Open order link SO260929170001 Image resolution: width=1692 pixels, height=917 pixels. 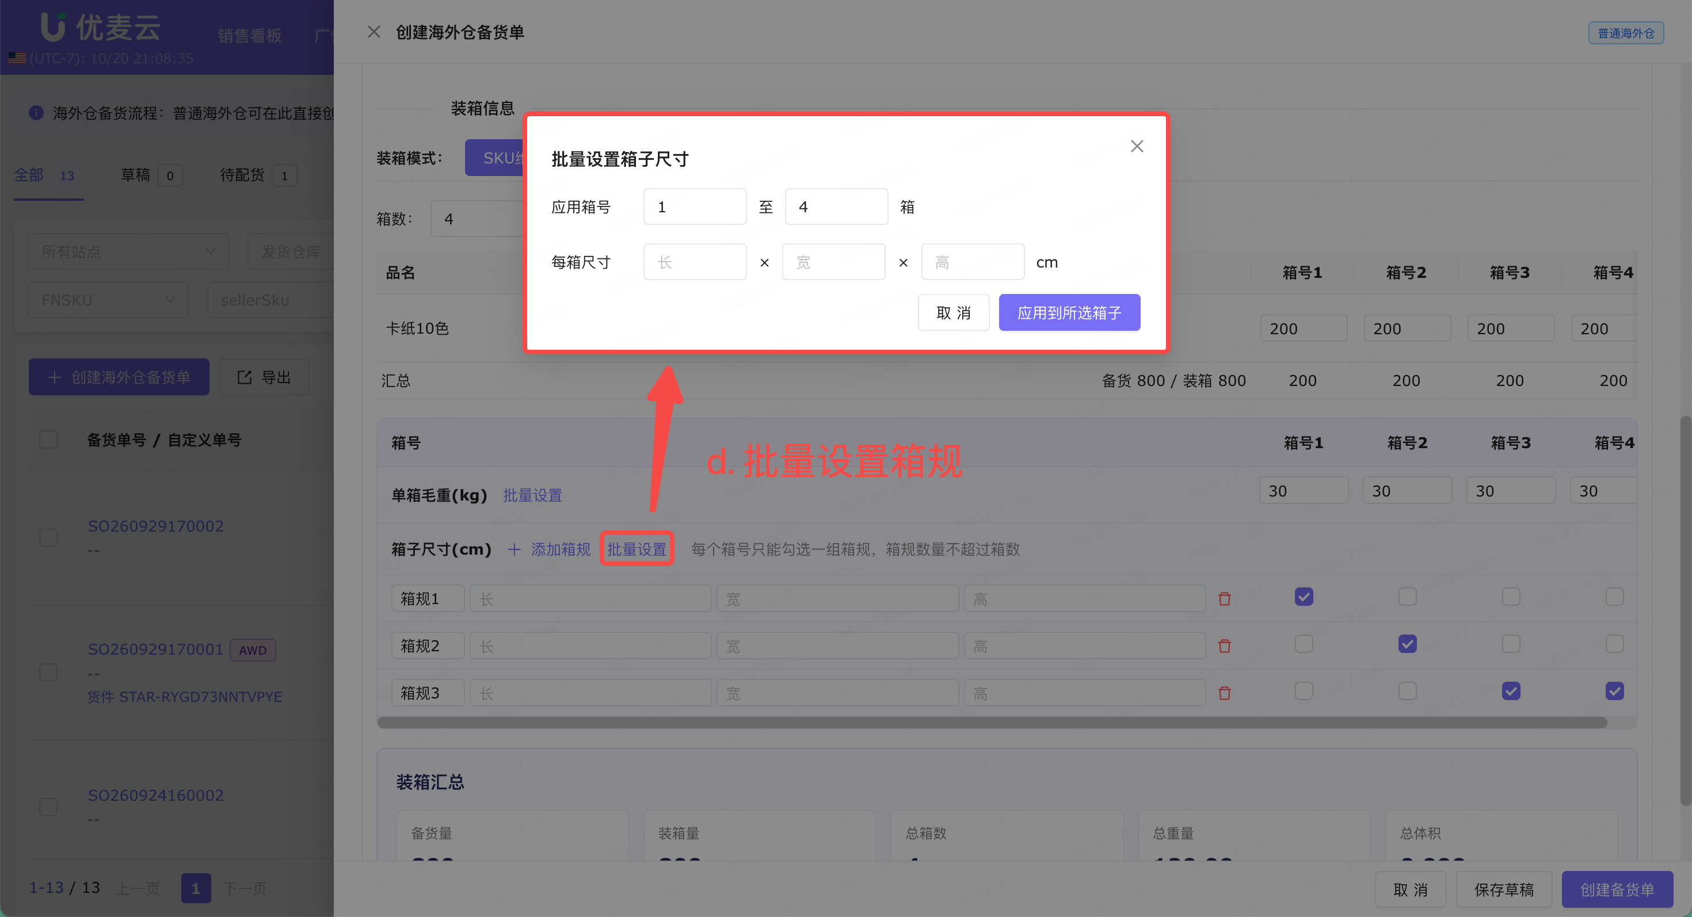point(155,649)
